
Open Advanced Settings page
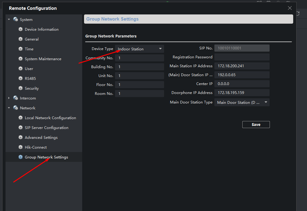click(x=41, y=138)
